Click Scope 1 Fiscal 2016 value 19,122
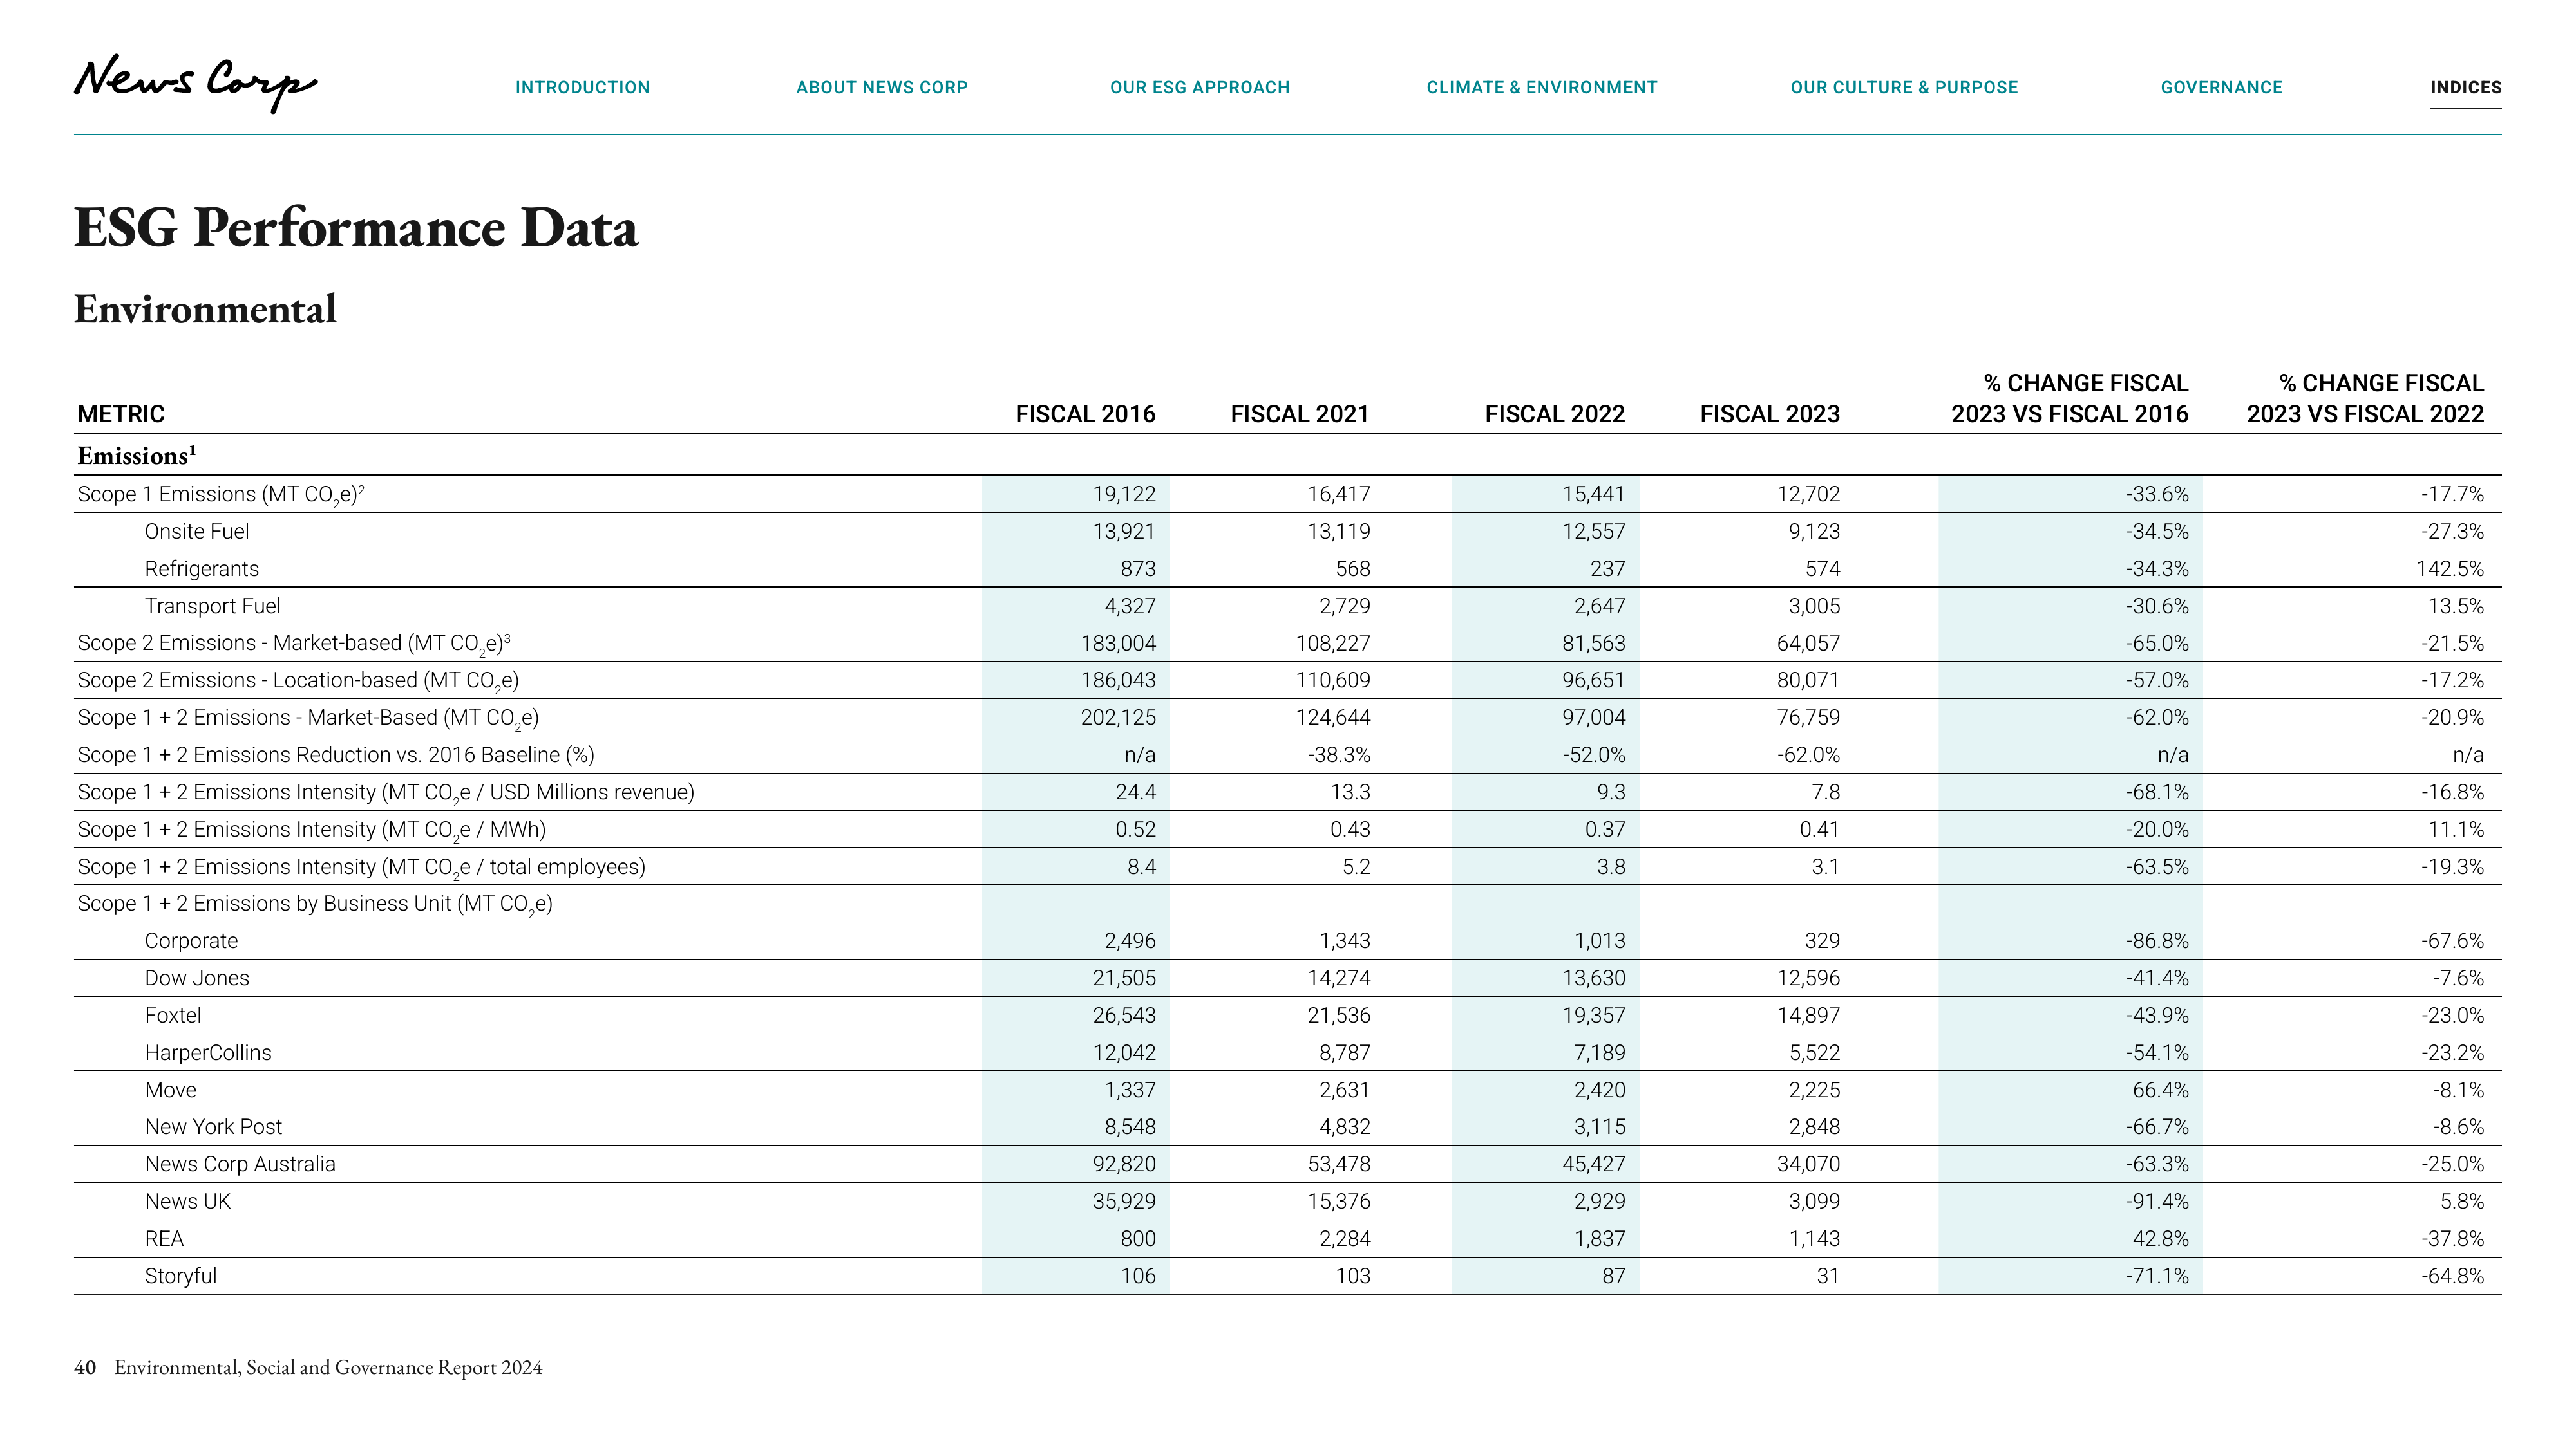 [x=1124, y=494]
